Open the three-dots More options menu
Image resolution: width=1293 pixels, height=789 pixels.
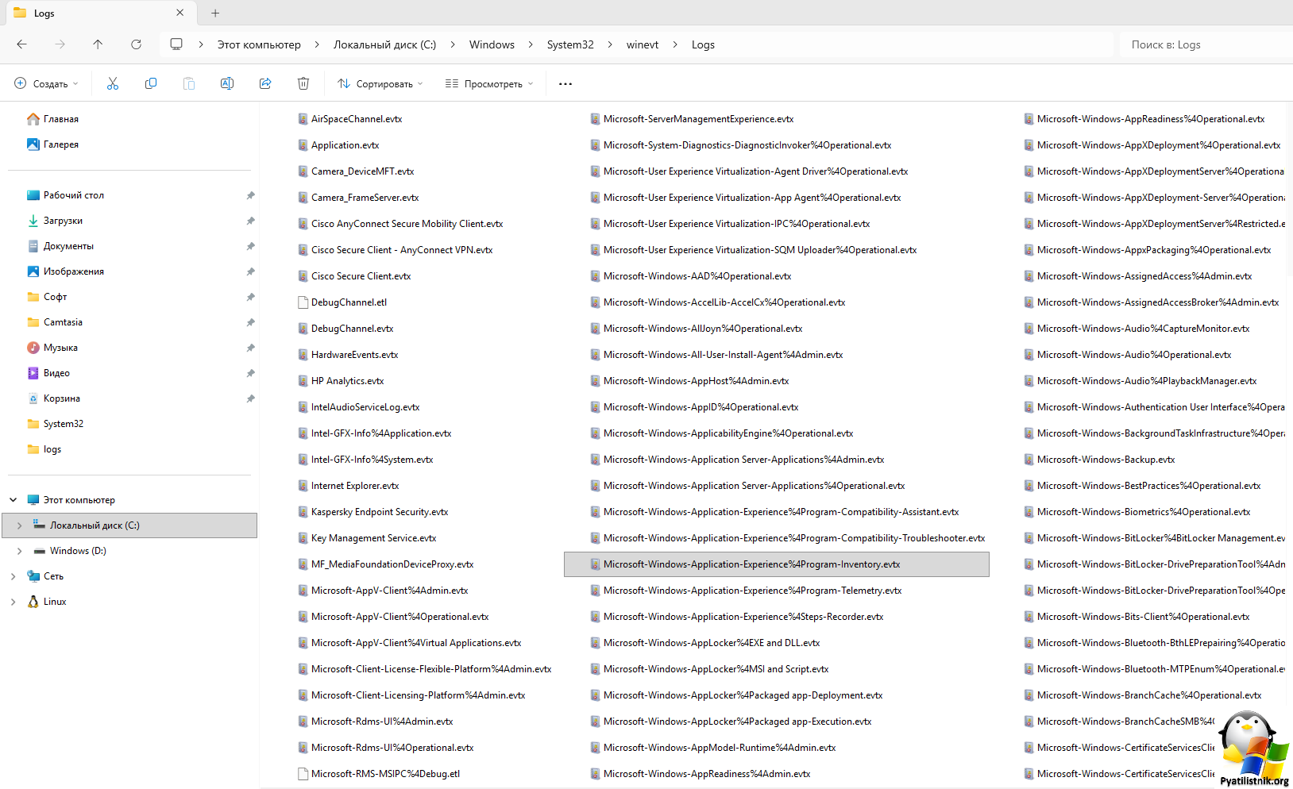[x=565, y=83]
